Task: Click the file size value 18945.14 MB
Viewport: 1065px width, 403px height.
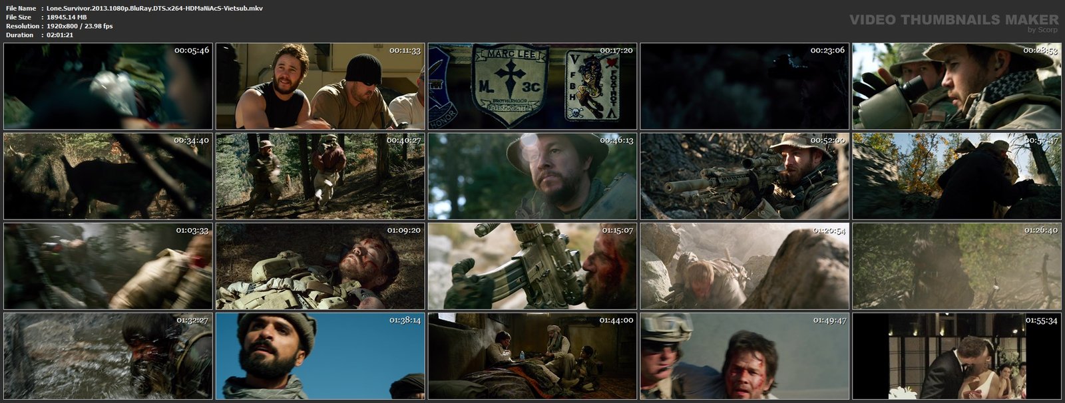Action: [x=67, y=17]
